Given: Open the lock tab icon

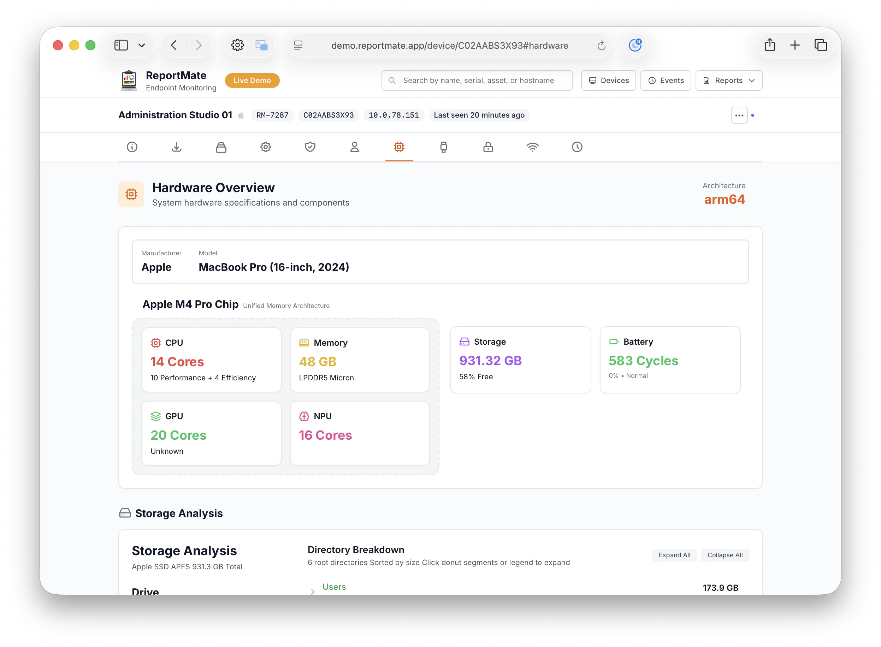Looking at the screenshot, I should (488, 147).
